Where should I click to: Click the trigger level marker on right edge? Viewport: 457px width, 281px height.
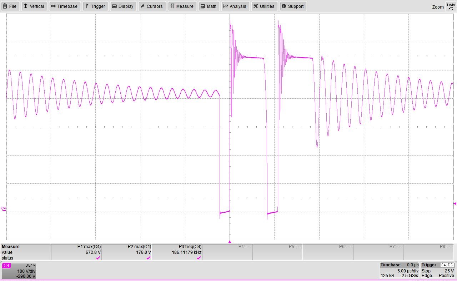[x=455, y=203]
